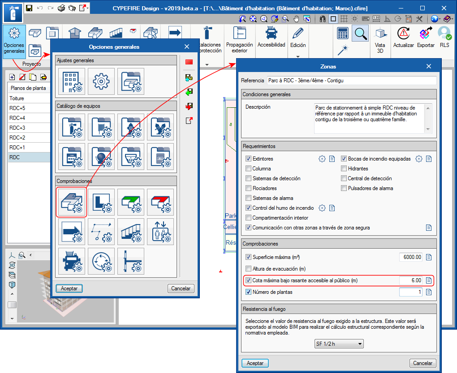Open the zones check settings icon
This screenshot has width=457, height=373.
pos(71,203)
